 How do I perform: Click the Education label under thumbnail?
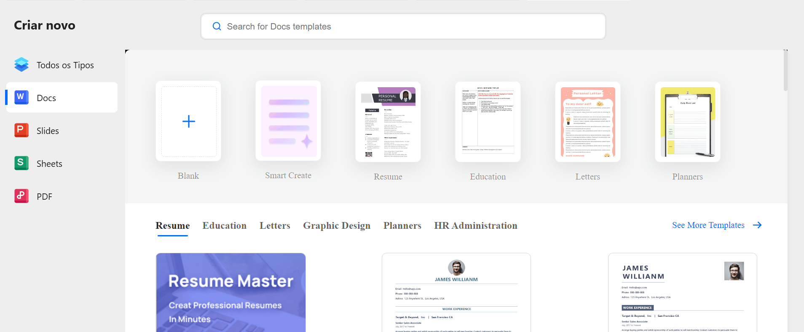point(488,177)
